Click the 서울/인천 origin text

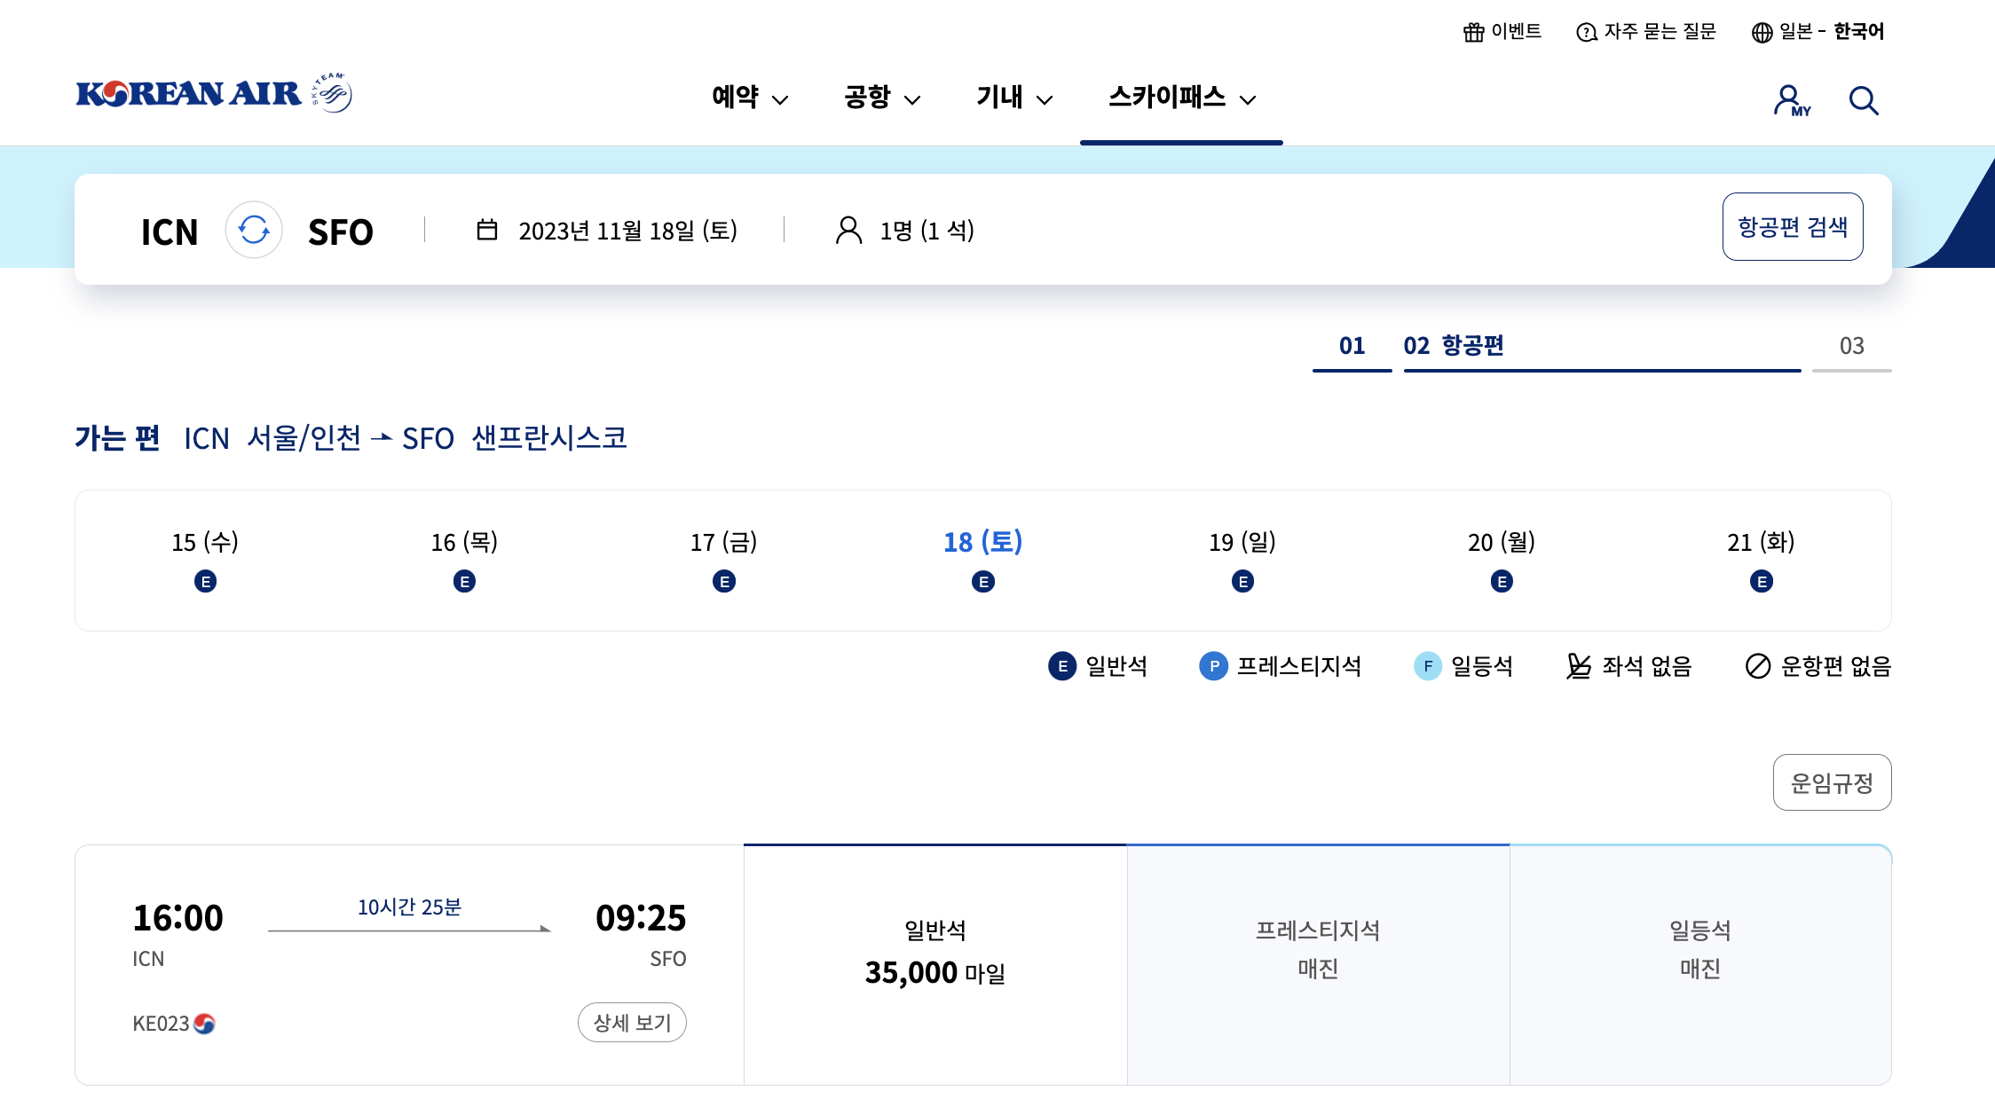(304, 438)
